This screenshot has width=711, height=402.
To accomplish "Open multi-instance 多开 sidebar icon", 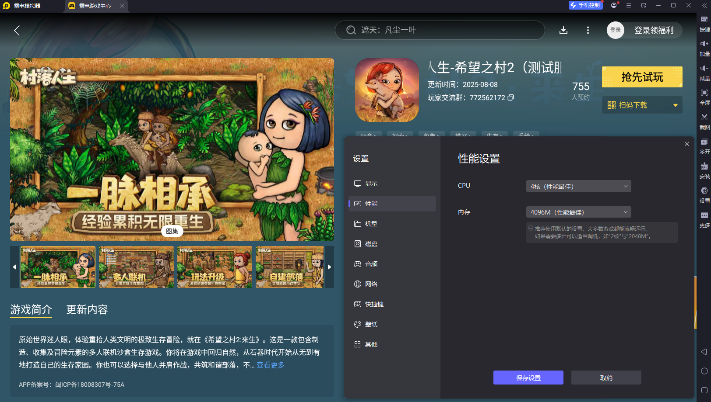I will [x=704, y=146].
